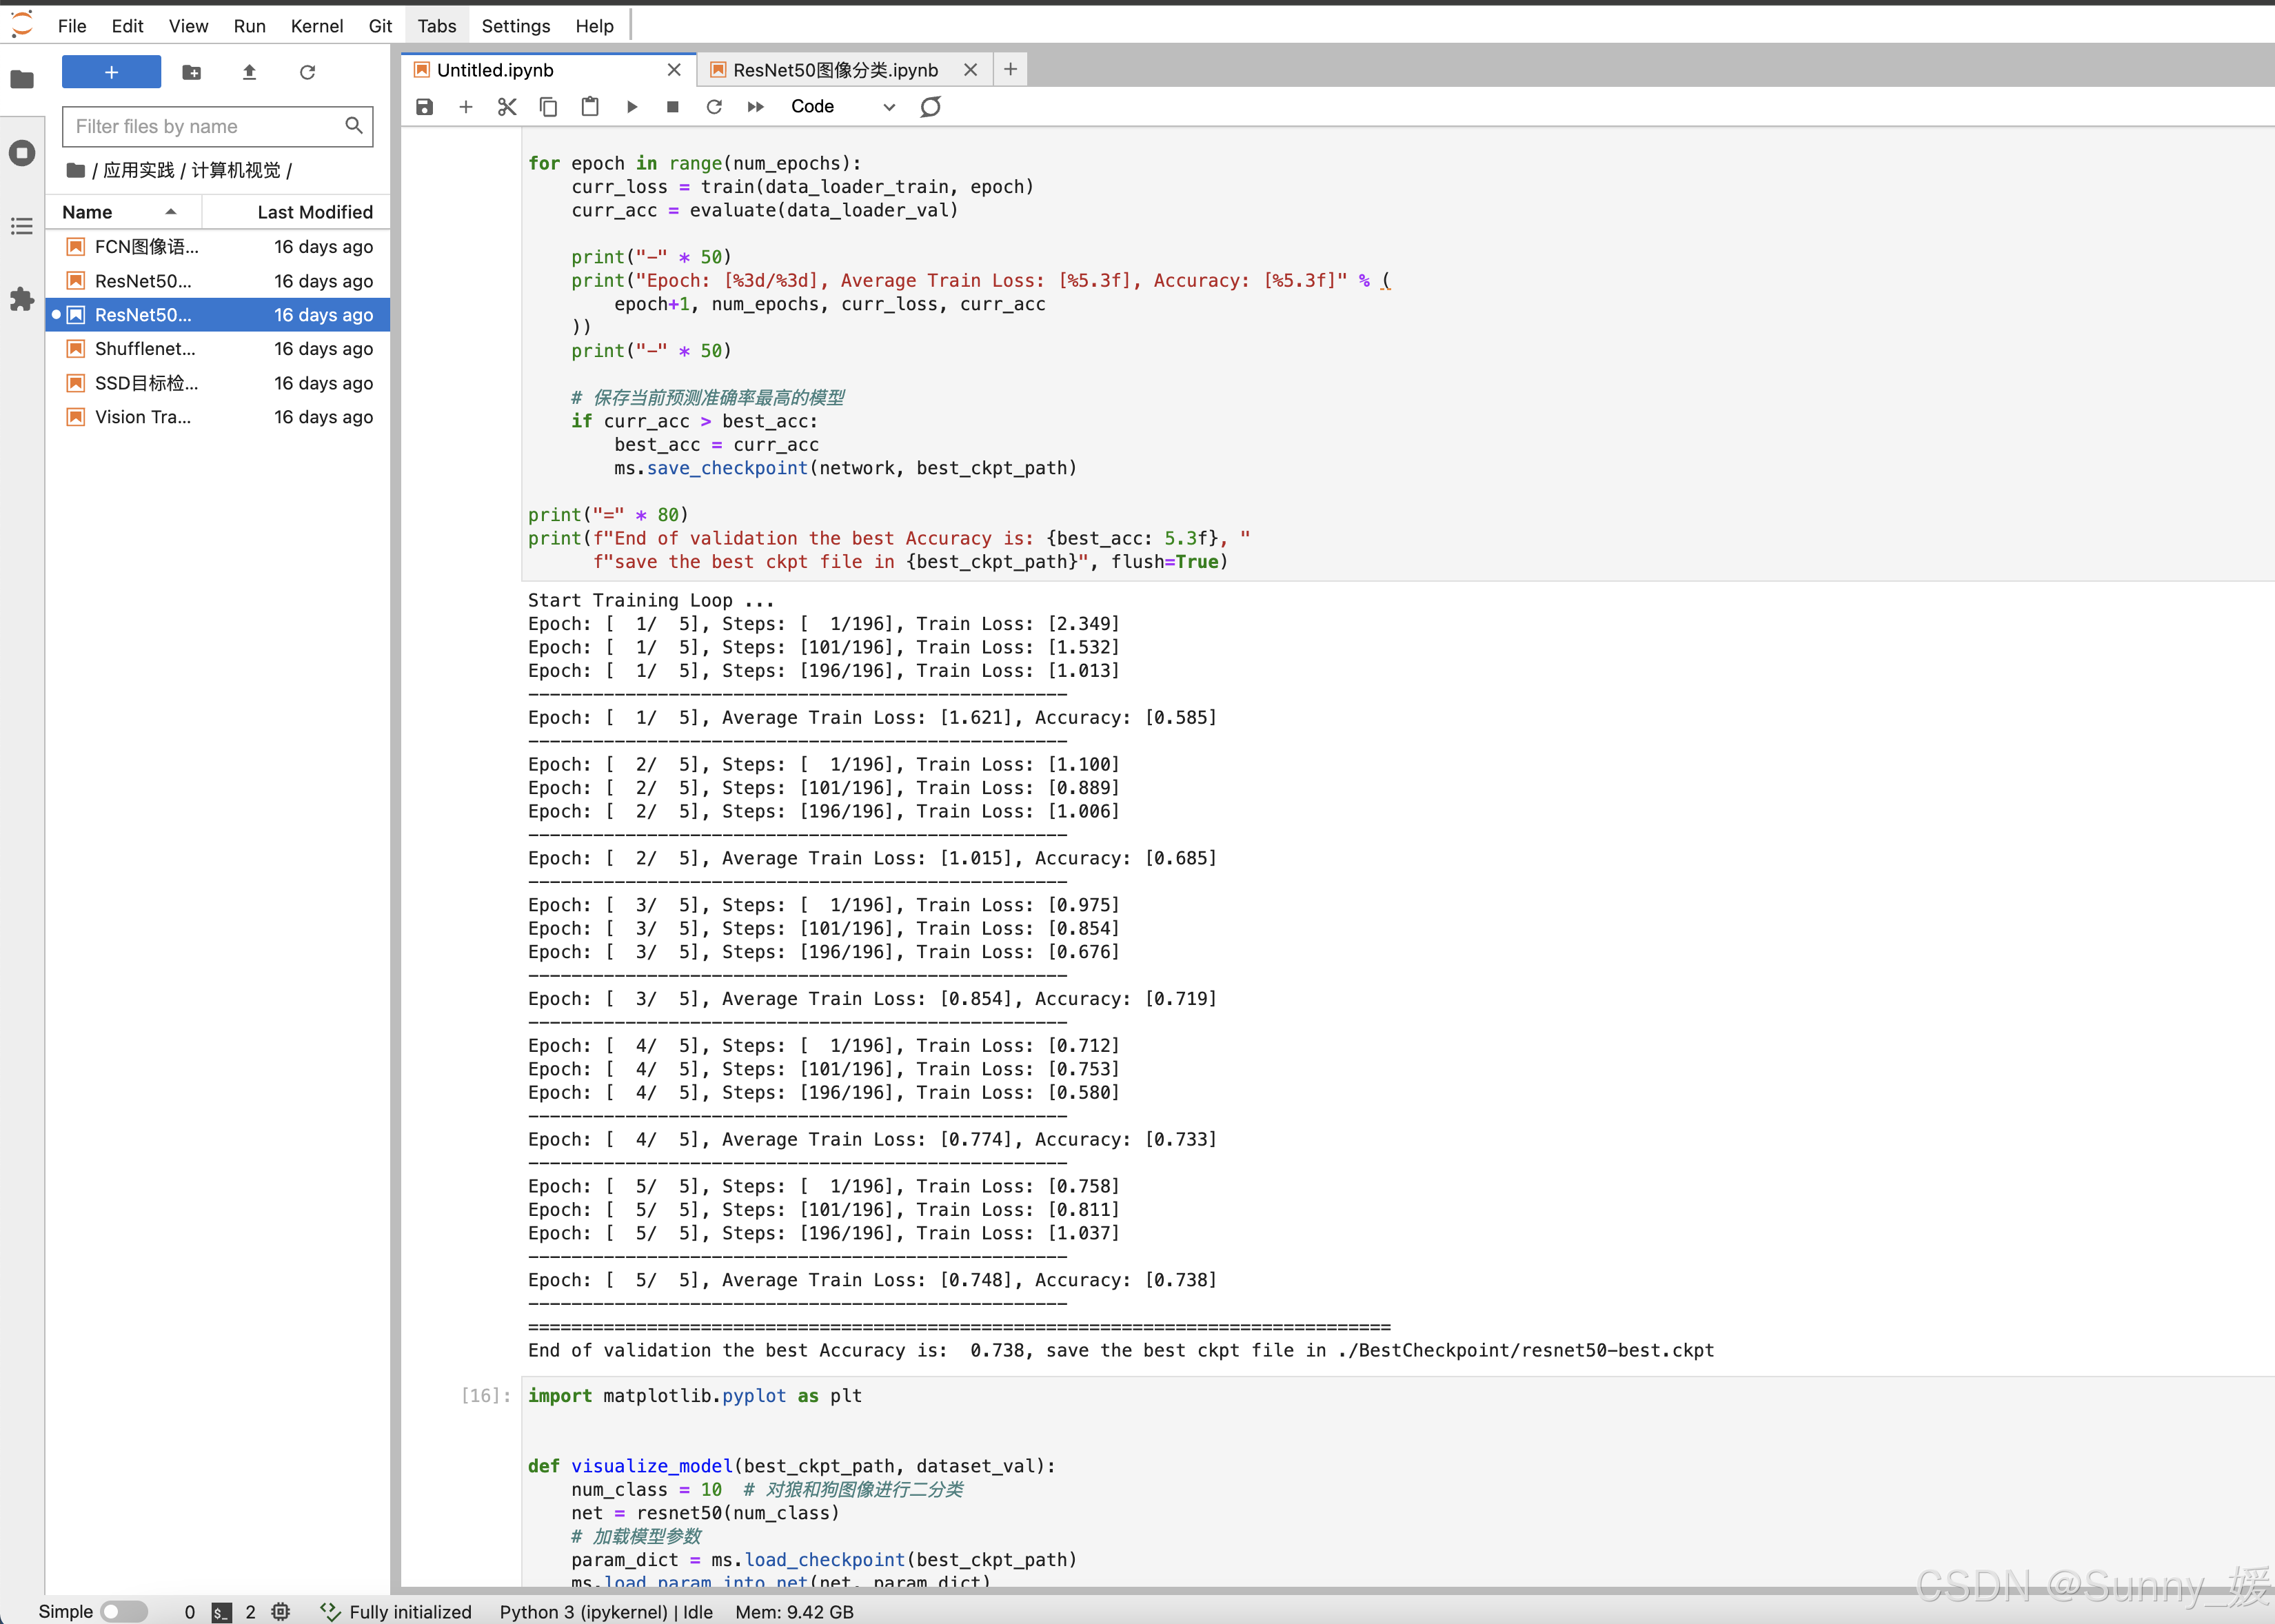Open the Table of Contents panel
This screenshot has height=1624, width=2275.
tap(22, 226)
